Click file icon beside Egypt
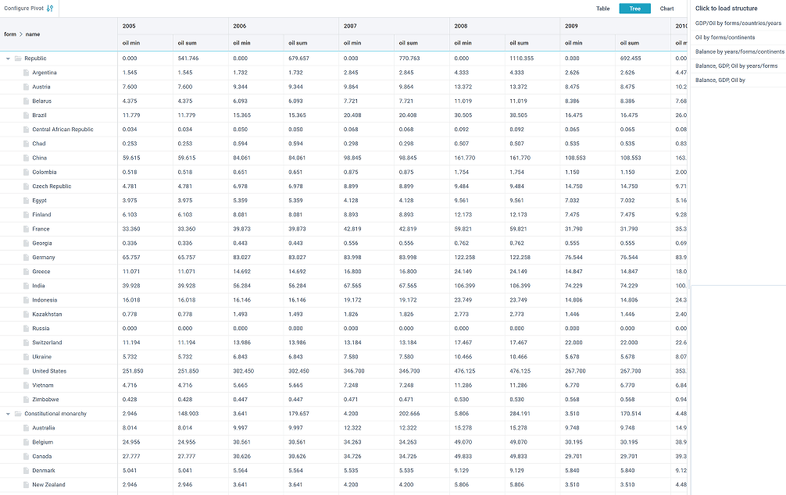786x495 pixels. tap(26, 201)
